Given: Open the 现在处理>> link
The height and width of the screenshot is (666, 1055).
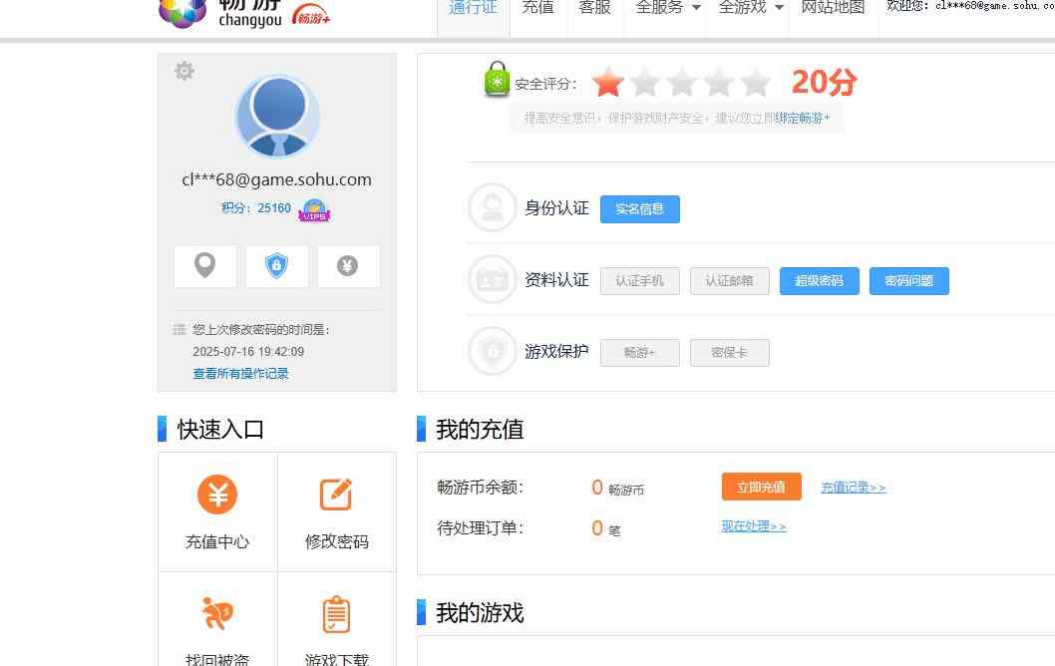Looking at the screenshot, I should coord(754,526).
